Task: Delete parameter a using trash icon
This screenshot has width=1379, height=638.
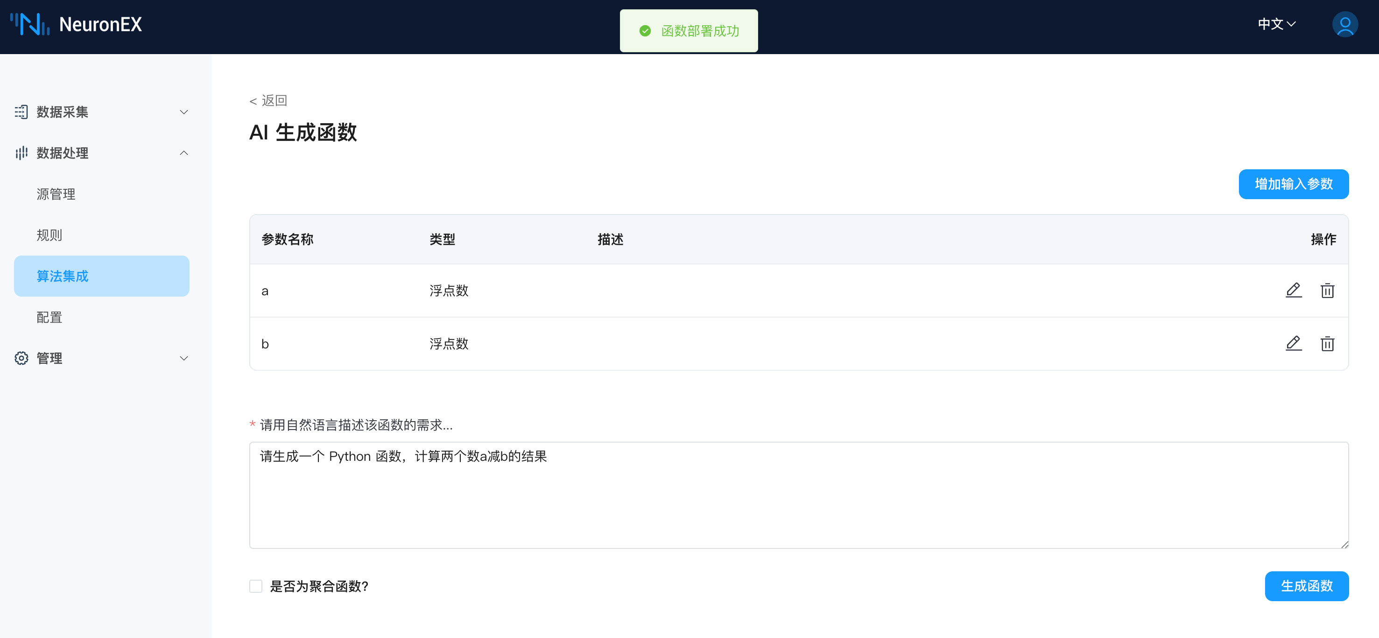Action: pyautogui.click(x=1327, y=291)
